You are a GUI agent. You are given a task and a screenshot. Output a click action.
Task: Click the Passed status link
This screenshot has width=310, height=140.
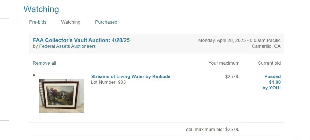point(272,76)
